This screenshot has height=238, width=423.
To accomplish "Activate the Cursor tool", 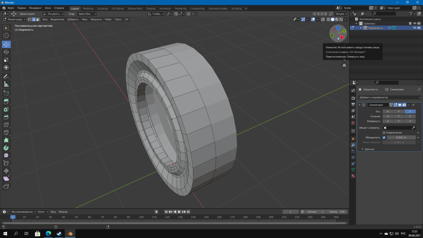I will (x=6, y=35).
